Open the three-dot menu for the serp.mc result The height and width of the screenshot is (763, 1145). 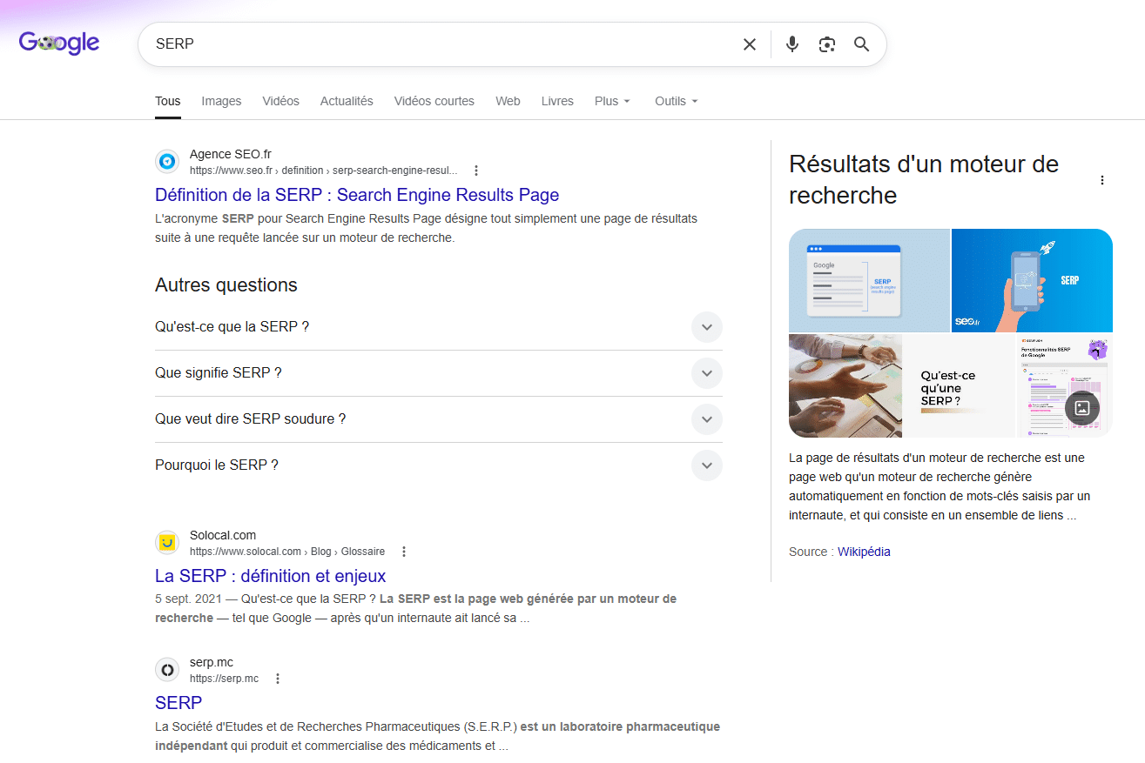coord(278,679)
